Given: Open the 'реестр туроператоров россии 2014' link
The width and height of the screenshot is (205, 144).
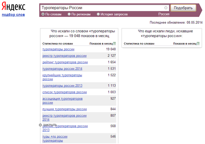Looking at the screenshot, I should click(64, 117).
